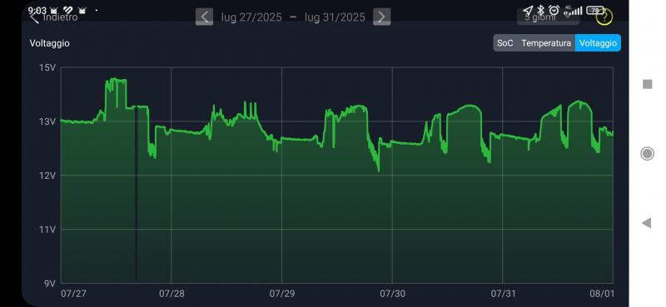Tap the battery indicator in status bar
The height and width of the screenshot is (307, 666).
pos(595,10)
